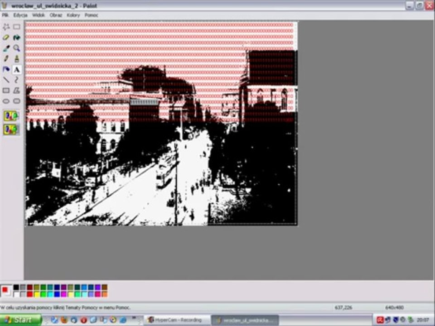This screenshot has width=435, height=326.
Task: Select the rectangular Select tool
Action: (17, 27)
